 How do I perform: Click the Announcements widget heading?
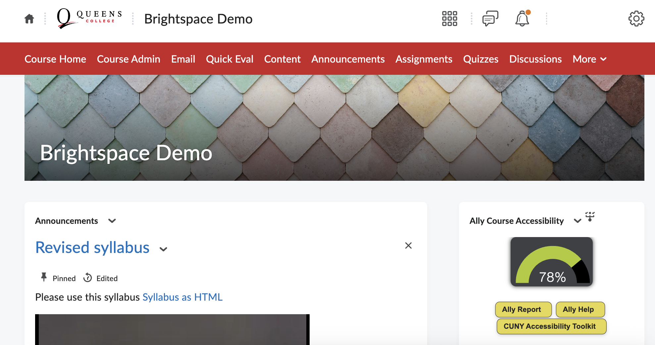67,221
